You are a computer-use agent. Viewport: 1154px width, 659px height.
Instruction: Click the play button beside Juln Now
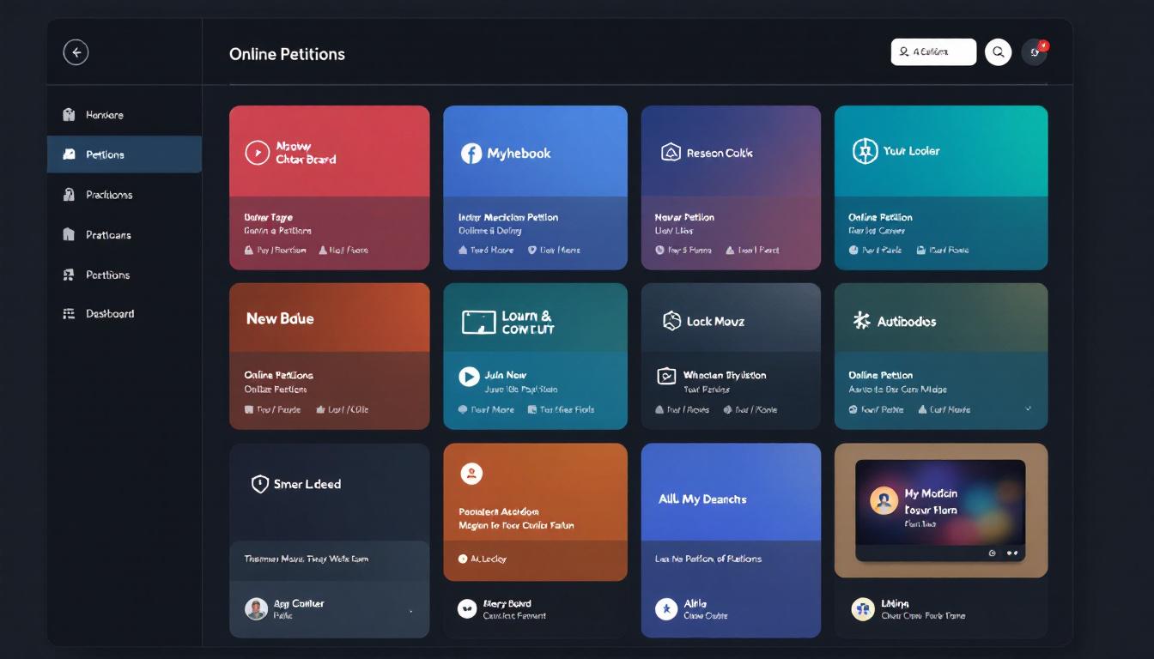pyautogui.click(x=469, y=376)
